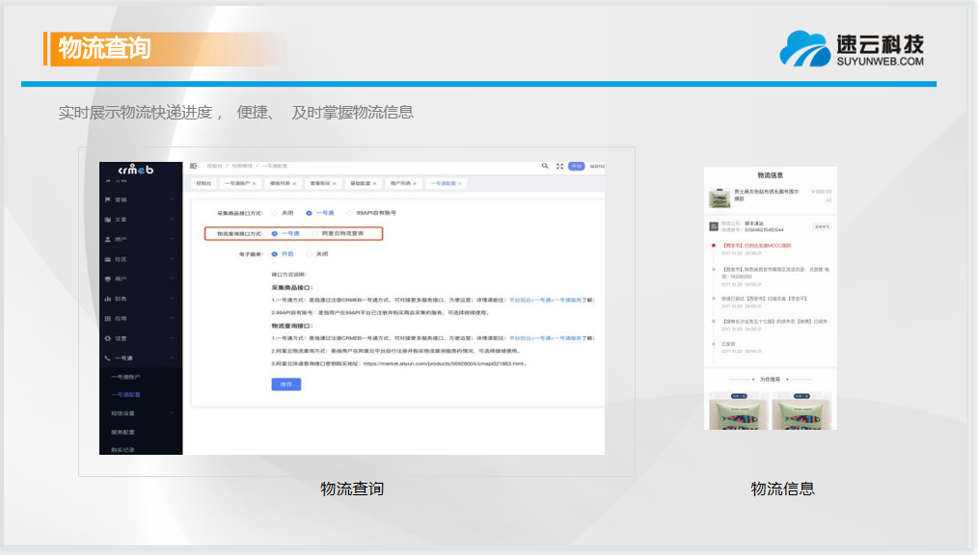Click the 用户 person icon in sidebar
The height and width of the screenshot is (555, 978).
click(108, 239)
